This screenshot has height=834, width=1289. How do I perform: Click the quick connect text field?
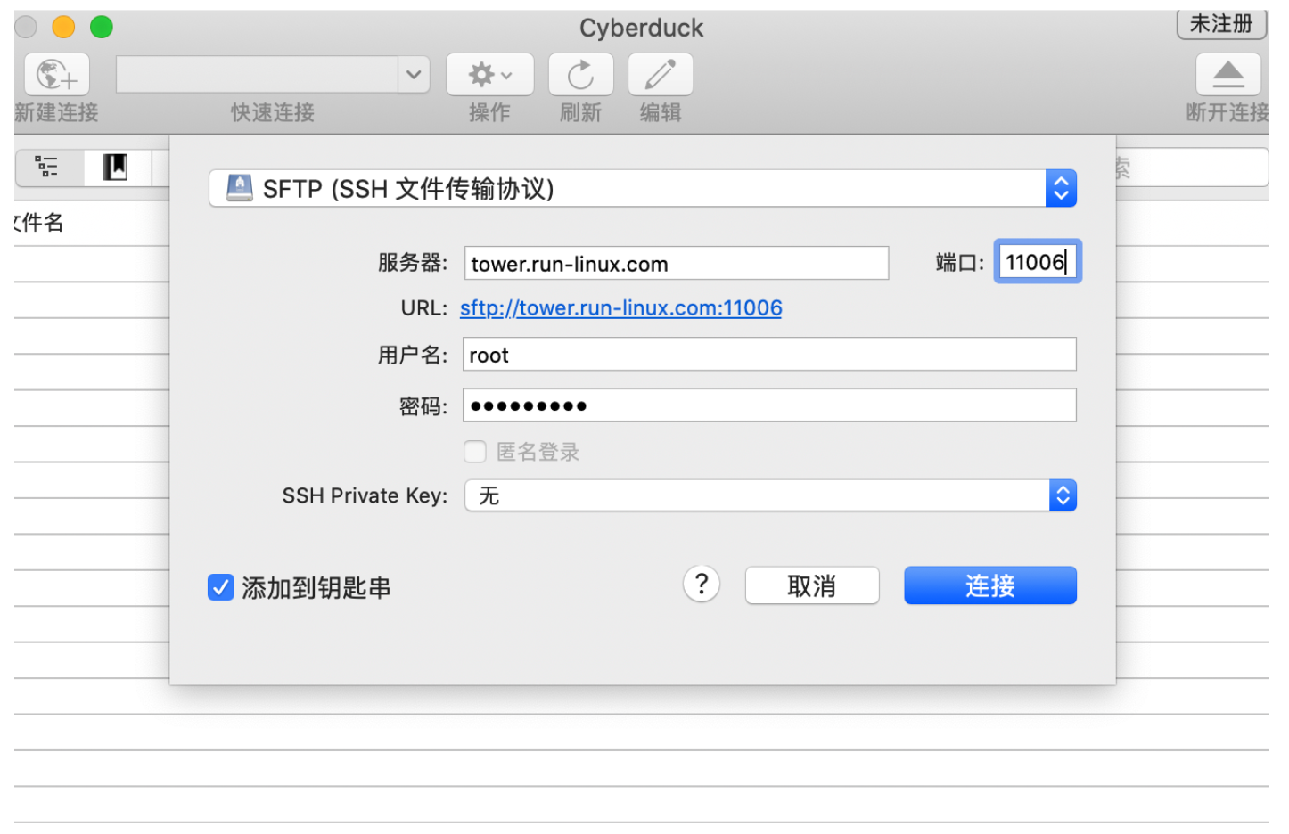258,75
